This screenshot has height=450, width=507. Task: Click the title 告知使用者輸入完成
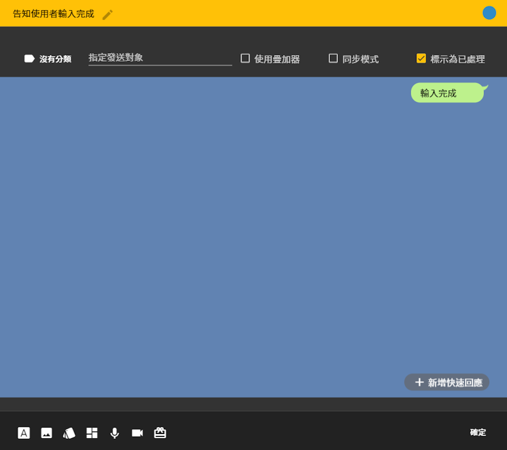click(54, 14)
